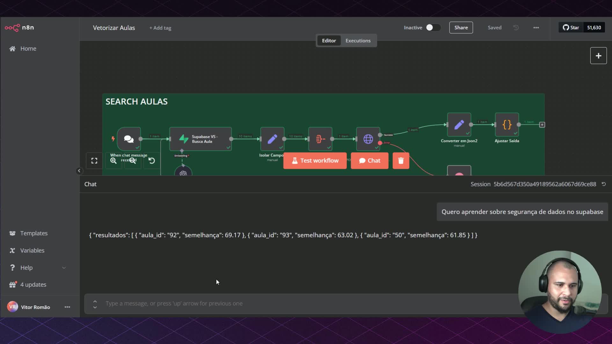Viewport: 612px width, 344px height.
Task: Expand the Help menu chevron
Action: pos(64,268)
